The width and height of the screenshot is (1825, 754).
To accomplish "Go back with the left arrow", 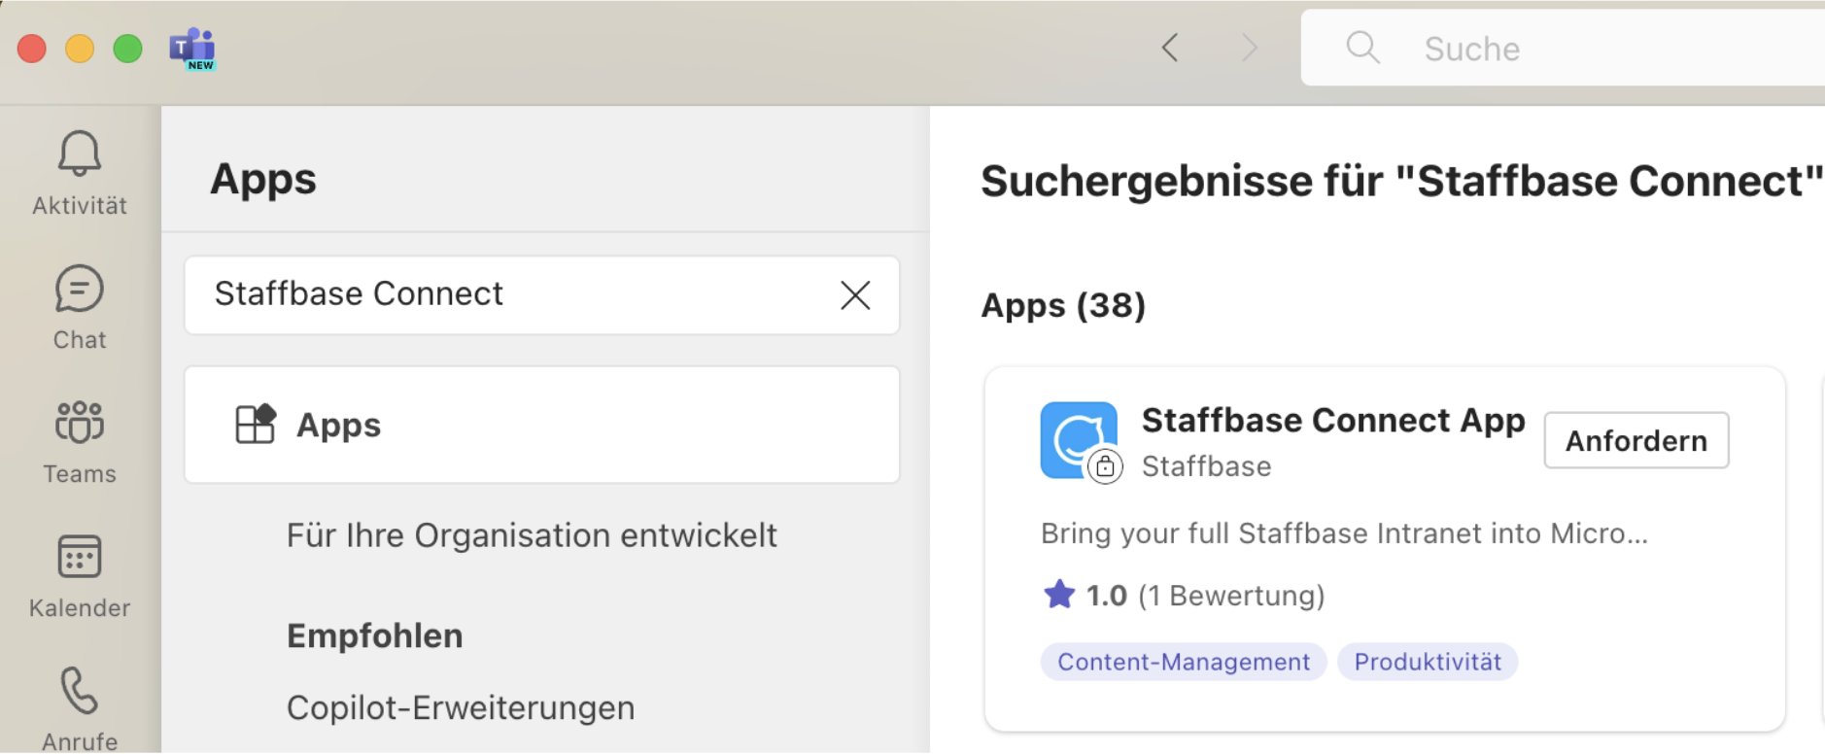I will (1171, 48).
